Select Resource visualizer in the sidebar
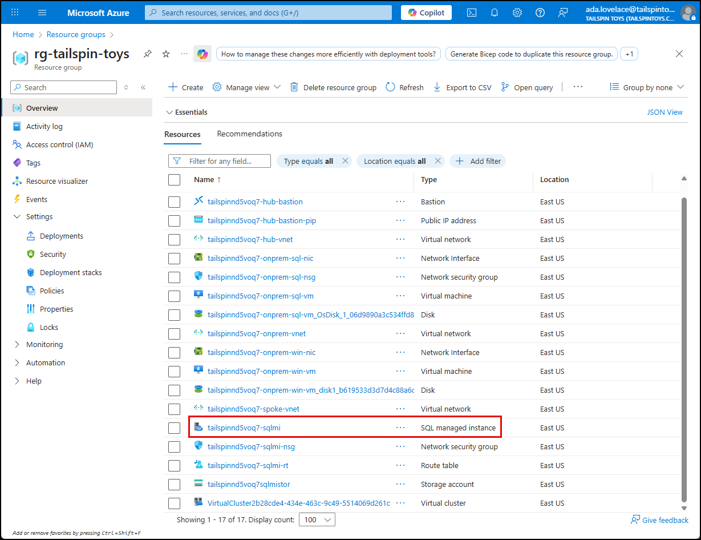Viewport: 701px width, 540px height. pyautogui.click(x=56, y=181)
